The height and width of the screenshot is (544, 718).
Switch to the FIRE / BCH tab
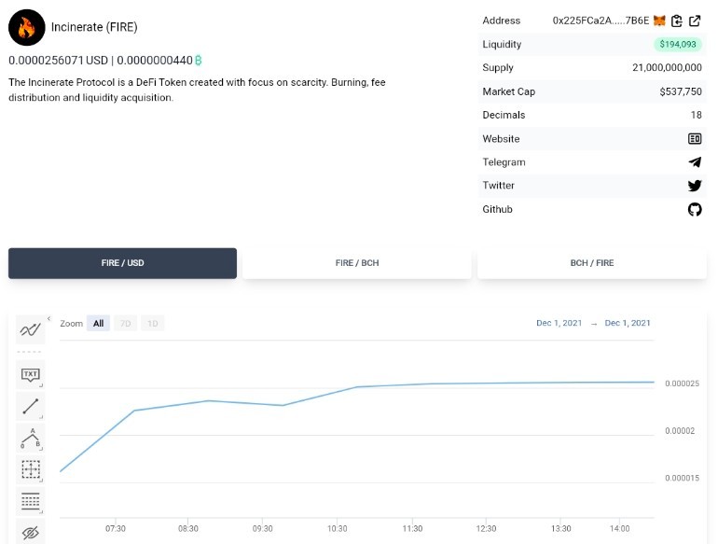[x=357, y=263]
